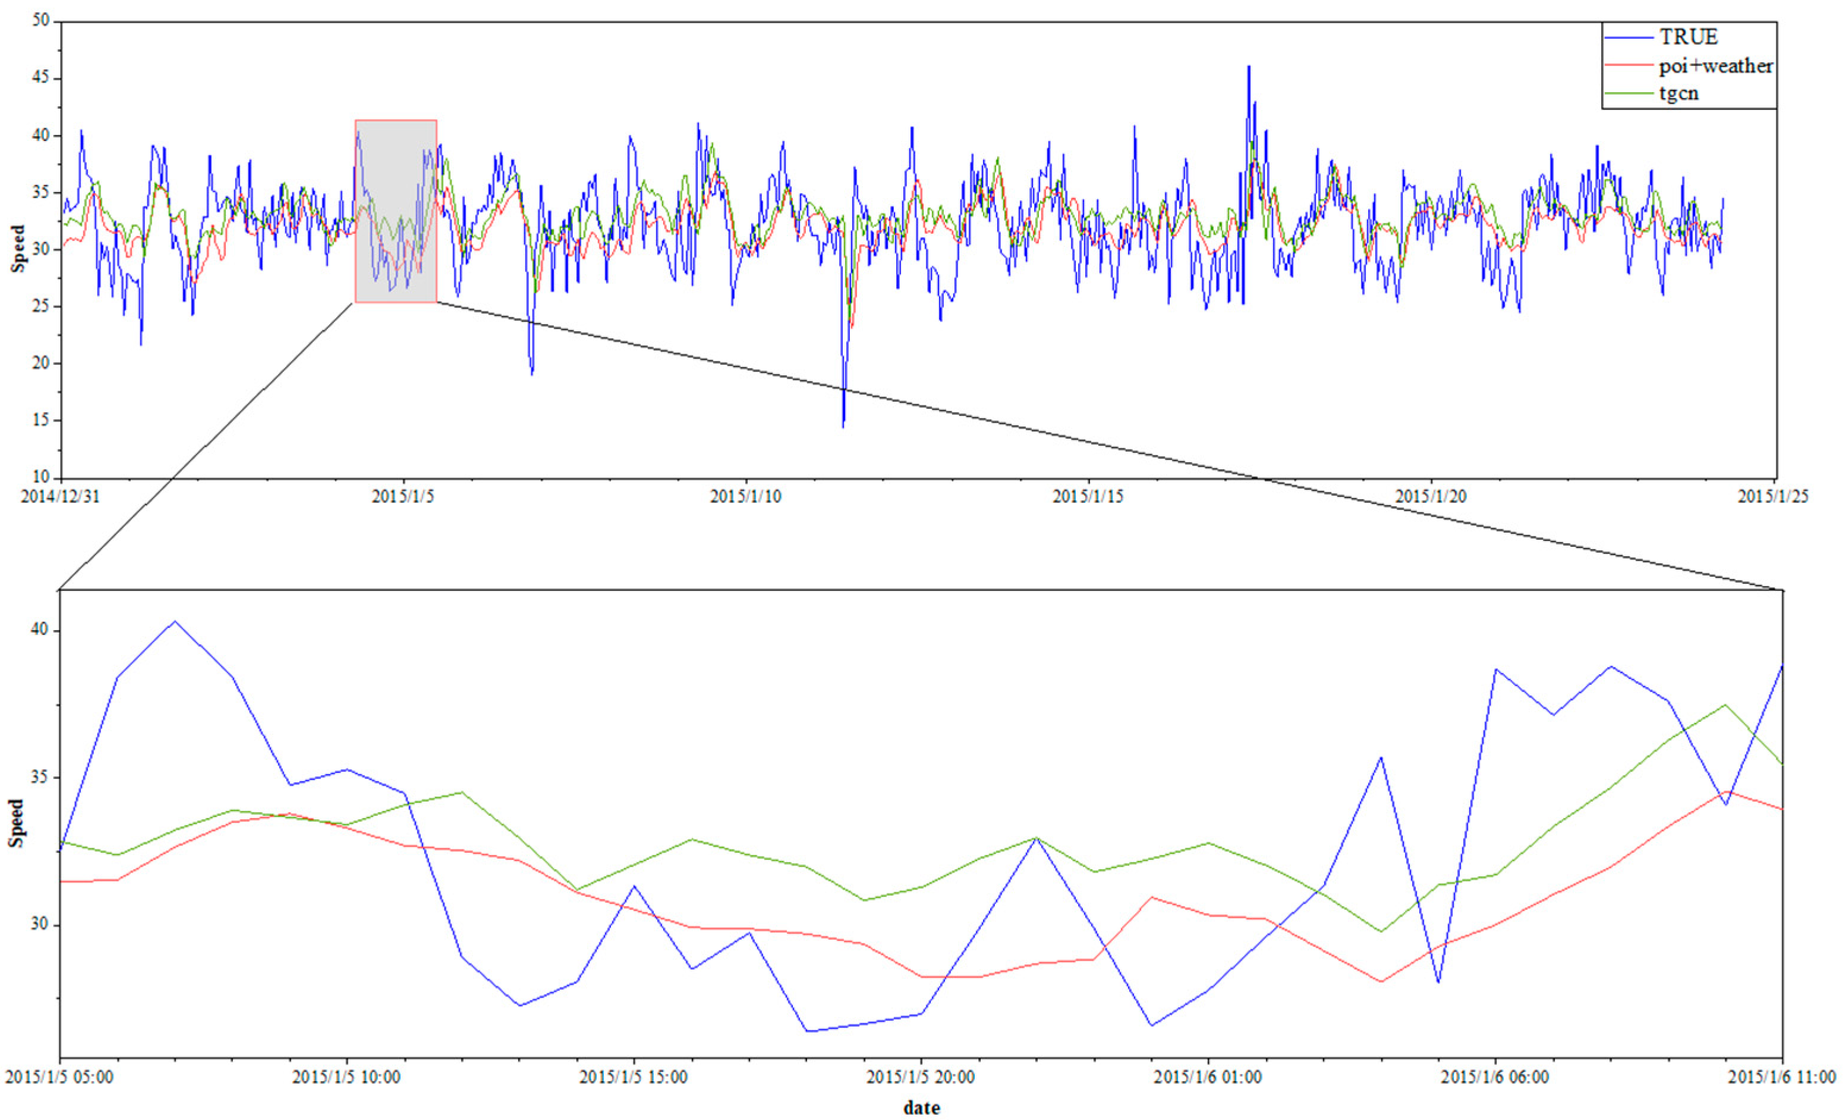
Task: Select the 2015/1/15 axis date label
Action: (x=1088, y=496)
